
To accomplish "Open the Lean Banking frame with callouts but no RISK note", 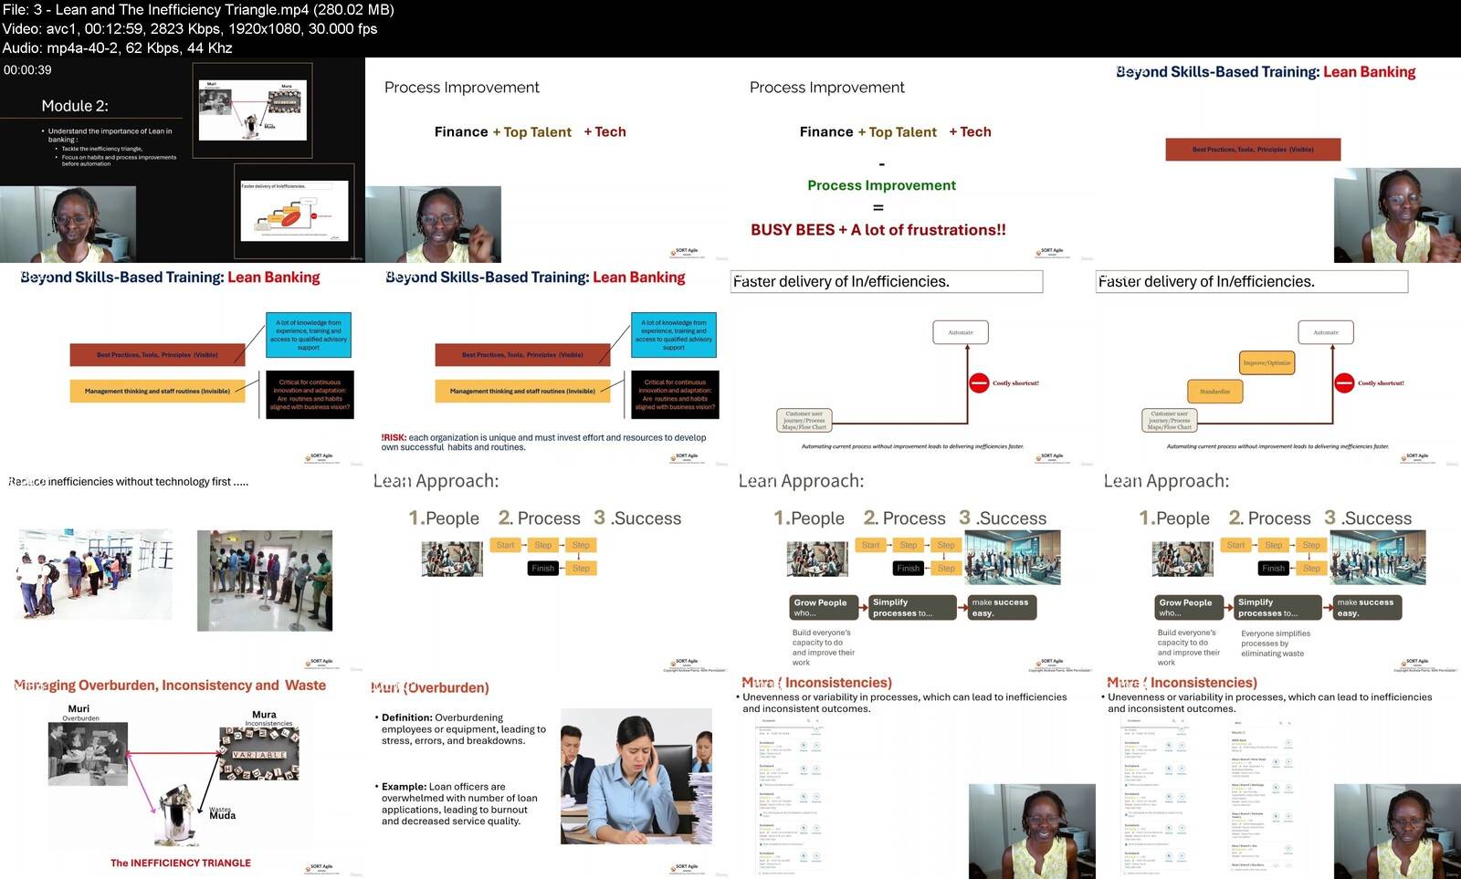I will (183, 365).
